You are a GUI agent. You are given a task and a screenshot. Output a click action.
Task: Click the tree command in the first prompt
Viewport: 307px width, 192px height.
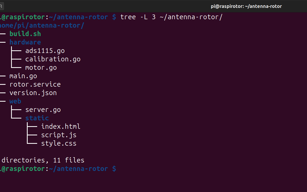coord(128,17)
